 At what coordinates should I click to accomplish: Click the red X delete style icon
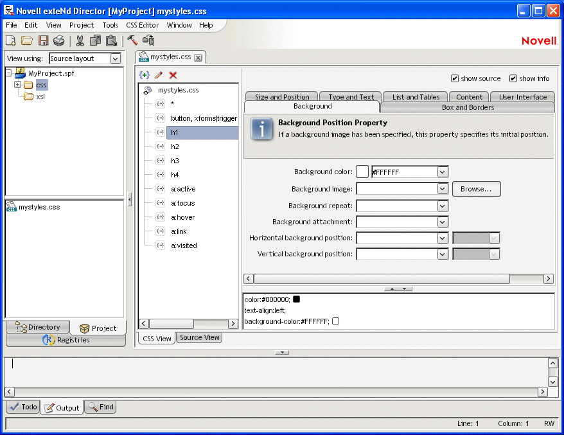click(173, 75)
